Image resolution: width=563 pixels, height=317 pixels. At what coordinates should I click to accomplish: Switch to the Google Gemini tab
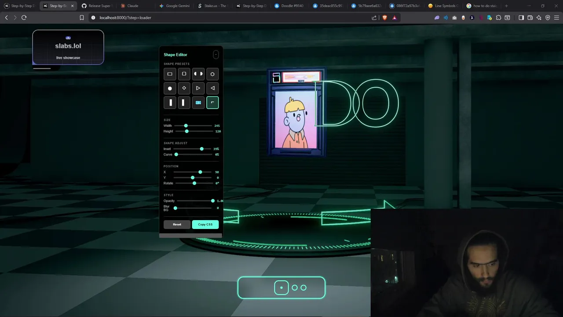(174, 6)
